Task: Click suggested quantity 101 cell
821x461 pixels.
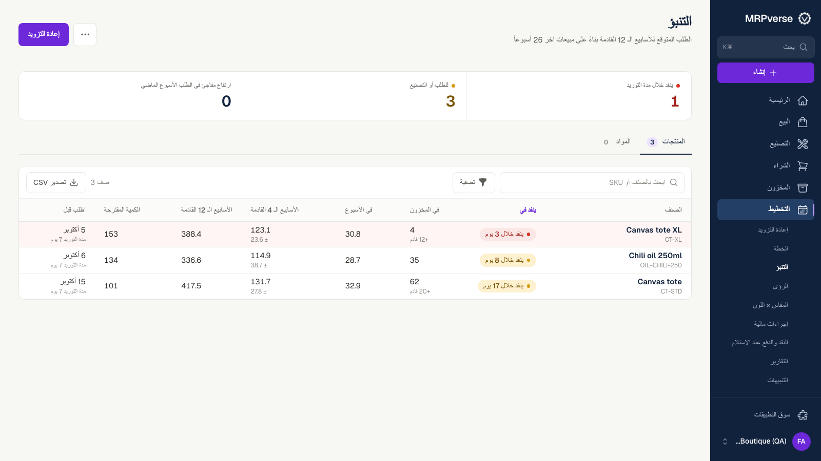Action: click(111, 286)
